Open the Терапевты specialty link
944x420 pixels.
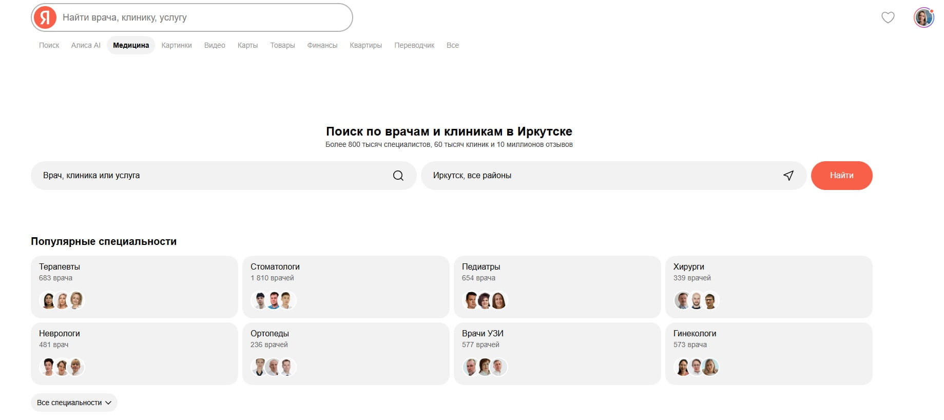pyautogui.click(x=60, y=266)
